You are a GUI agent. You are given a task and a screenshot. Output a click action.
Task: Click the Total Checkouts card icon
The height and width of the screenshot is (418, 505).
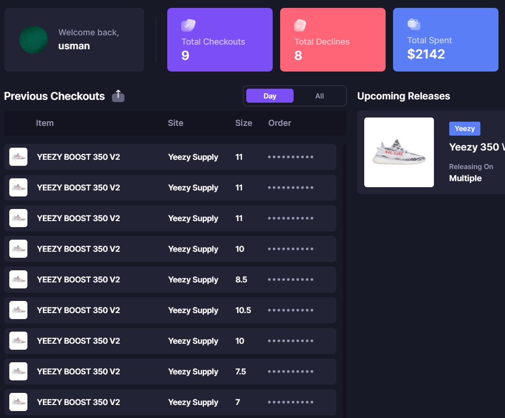[x=188, y=25]
